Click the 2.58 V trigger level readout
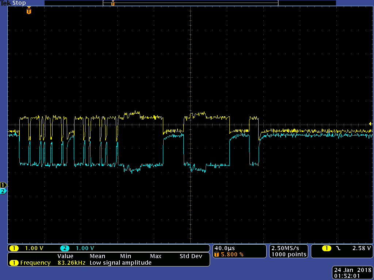The height and width of the screenshot is (280, 374). tap(362, 248)
